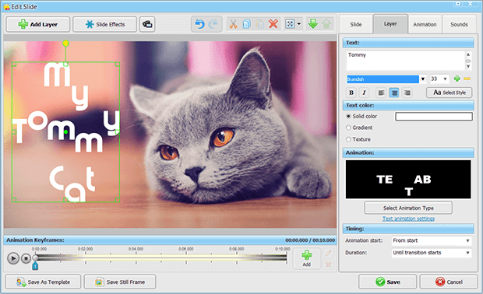Move the layer up with arrow
Screen dimensions: 483x294
click(326, 24)
